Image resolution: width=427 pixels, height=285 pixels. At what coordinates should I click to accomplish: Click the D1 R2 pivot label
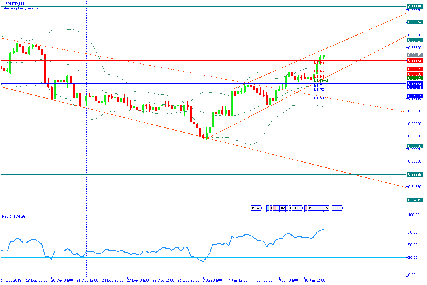pyautogui.click(x=319, y=71)
